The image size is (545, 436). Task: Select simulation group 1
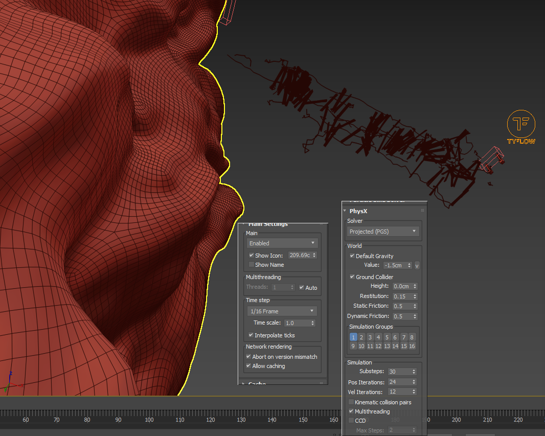tap(353, 337)
